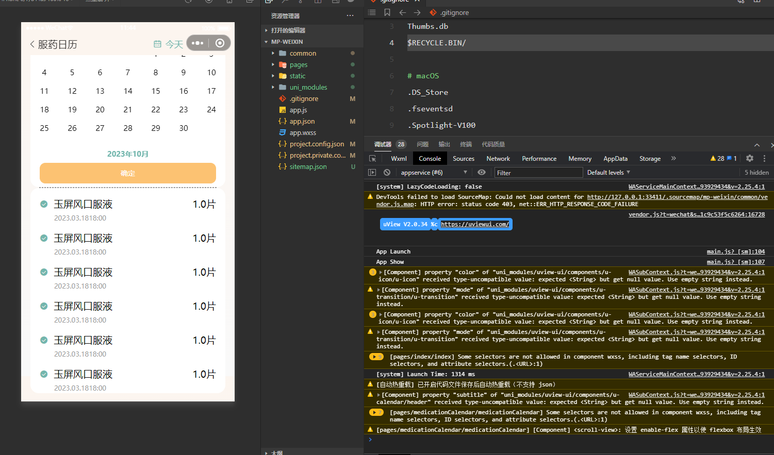The height and width of the screenshot is (455, 774).
Task: Open DevTools settings gear
Action: pos(750,158)
